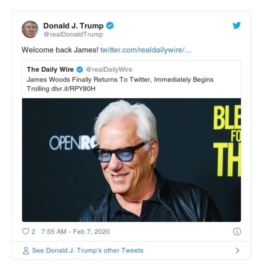Image resolution: width=263 pixels, height=270 pixels.
Task: Like the tweet via the heart icon
Action: click(26, 232)
